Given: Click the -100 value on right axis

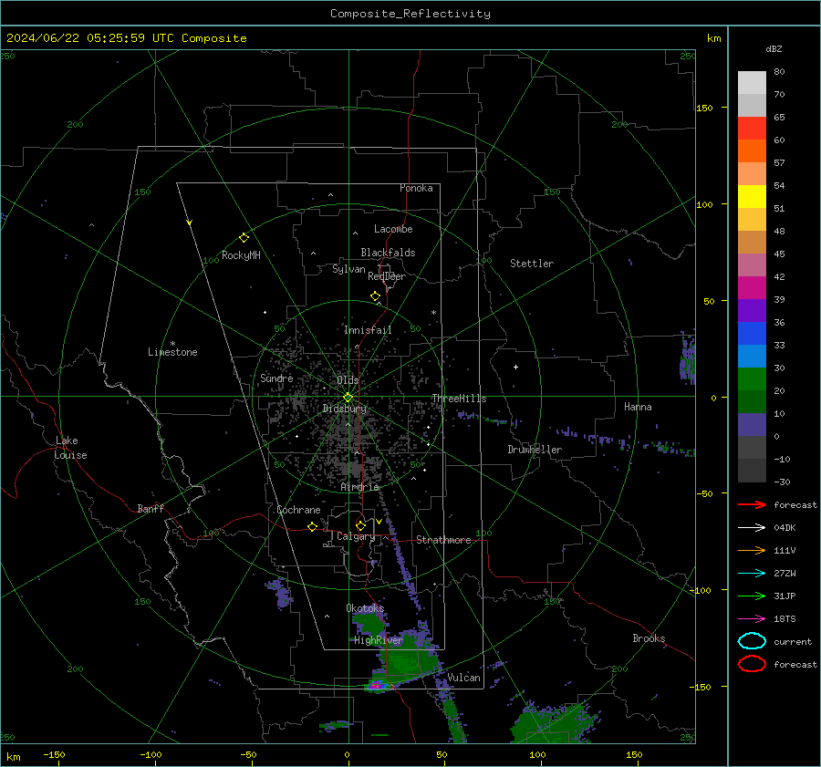Looking at the screenshot, I should 701,590.
